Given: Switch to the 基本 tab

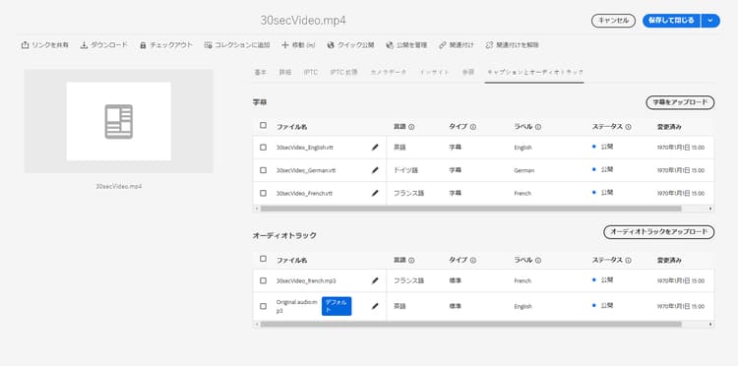Looking at the screenshot, I should [261, 72].
